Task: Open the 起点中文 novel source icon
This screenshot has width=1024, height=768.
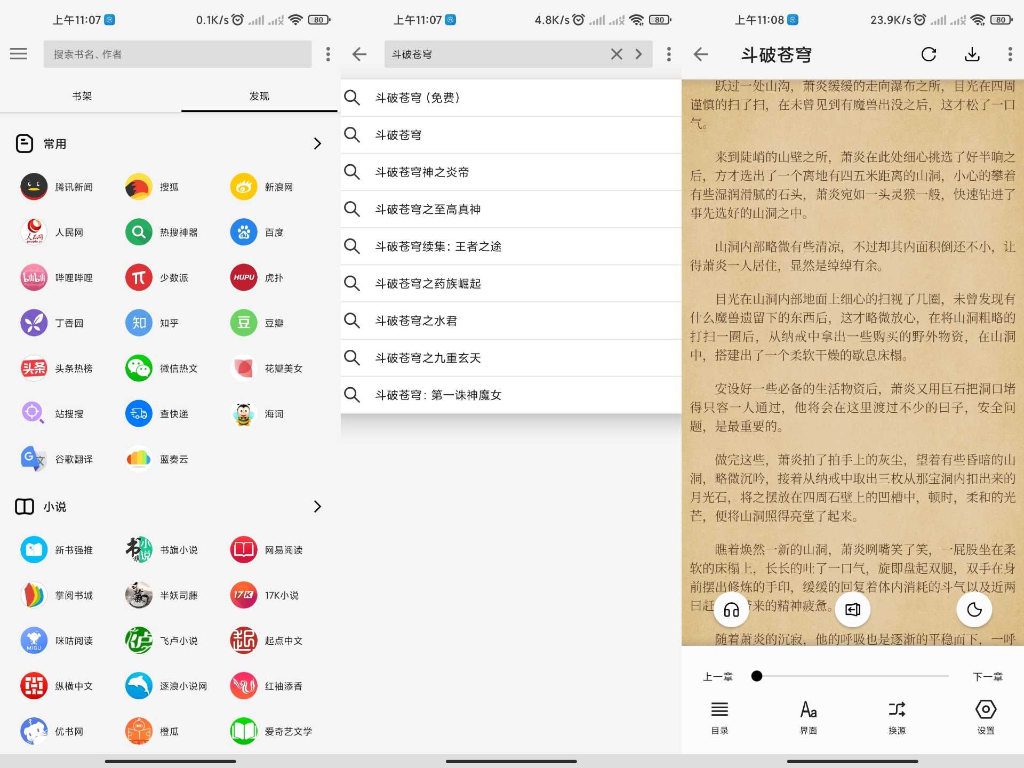Action: click(244, 641)
